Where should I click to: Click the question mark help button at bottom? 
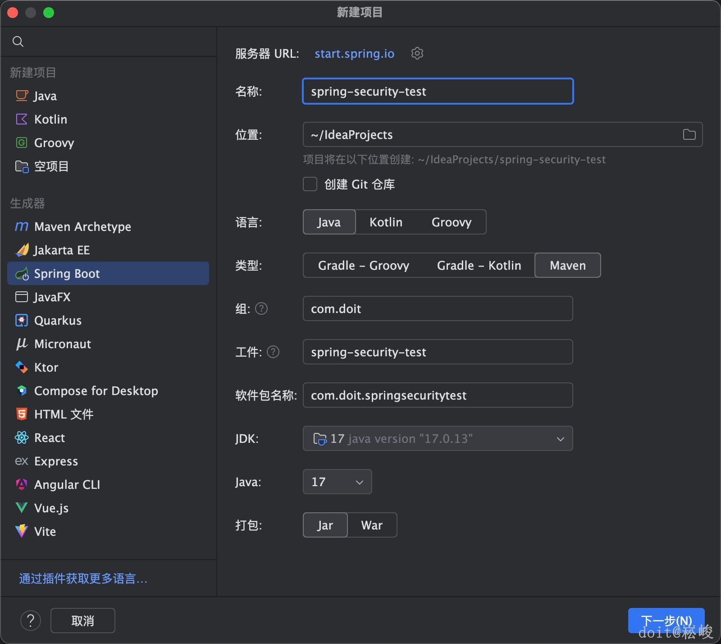[31, 621]
